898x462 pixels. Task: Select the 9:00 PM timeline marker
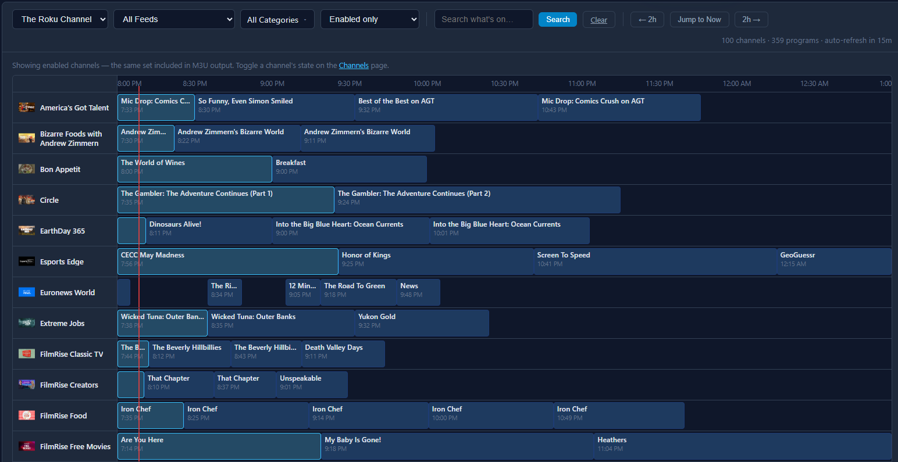(272, 84)
